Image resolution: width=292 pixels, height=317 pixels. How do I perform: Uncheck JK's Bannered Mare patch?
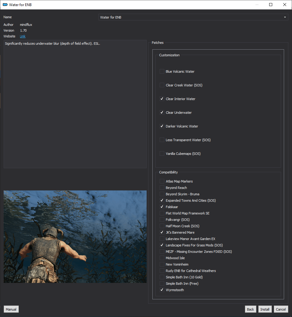pos(162,232)
